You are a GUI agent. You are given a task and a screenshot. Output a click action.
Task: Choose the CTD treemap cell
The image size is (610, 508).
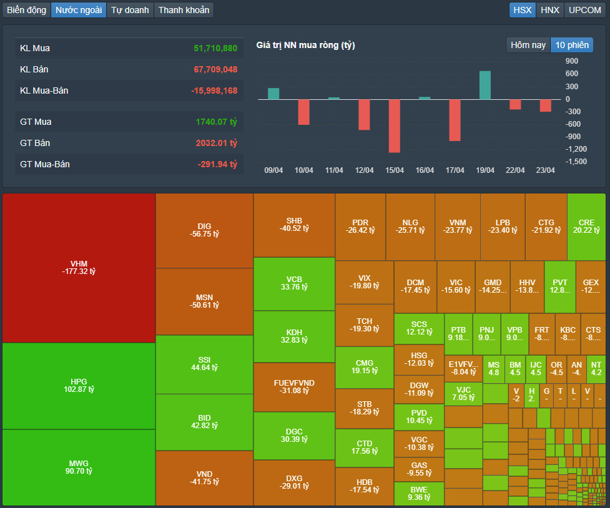click(x=365, y=447)
